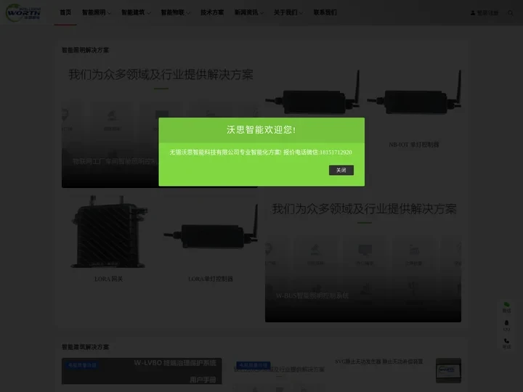Screen dimensions: 523x392
Task: Open the 智能建筑 menu
Action: pos(136,12)
